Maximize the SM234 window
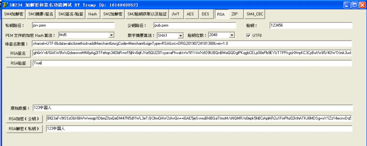 pos(354,5)
